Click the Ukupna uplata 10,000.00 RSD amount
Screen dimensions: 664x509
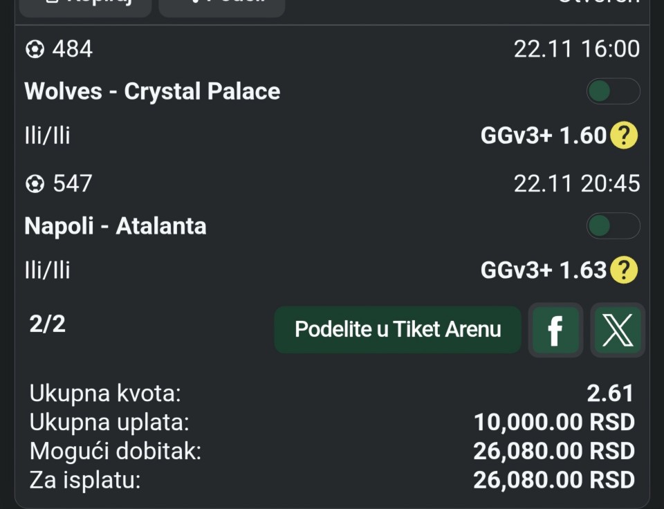[553, 422]
